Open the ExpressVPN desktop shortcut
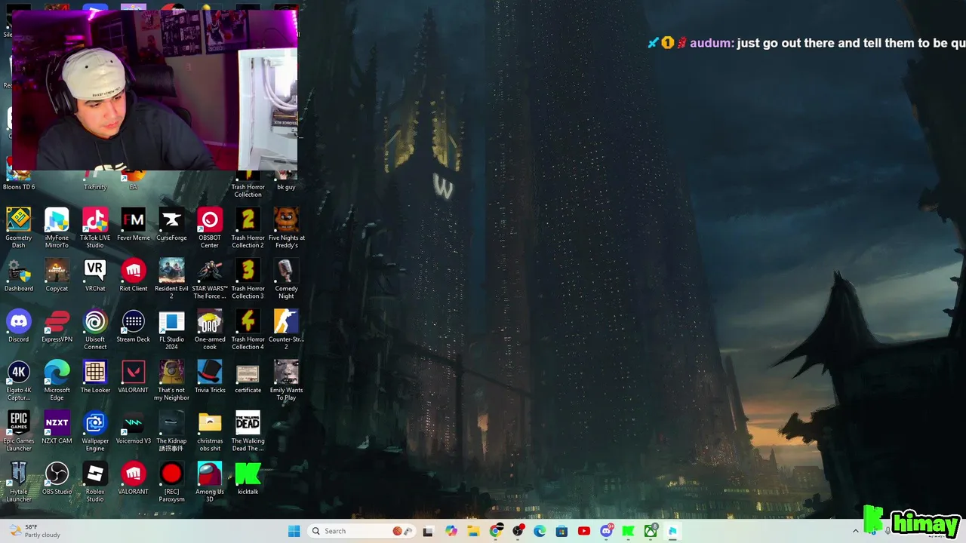Image resolution: width=966 pixels, height=543 pixels. pyautogui.click(x=57, y=326)
